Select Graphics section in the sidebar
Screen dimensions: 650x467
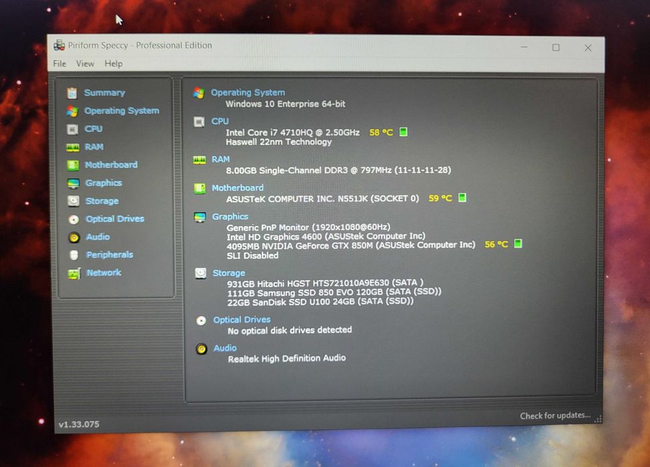click(x=103, y=183)
